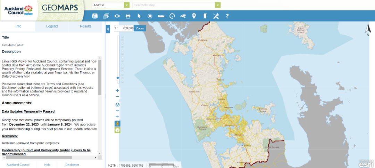
Task: Click the horizontal scrollbar thumb in info panel
Action: 39,158
